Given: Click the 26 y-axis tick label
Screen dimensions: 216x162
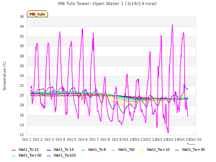Looking at the screenshot, I should tap(22, 66).
